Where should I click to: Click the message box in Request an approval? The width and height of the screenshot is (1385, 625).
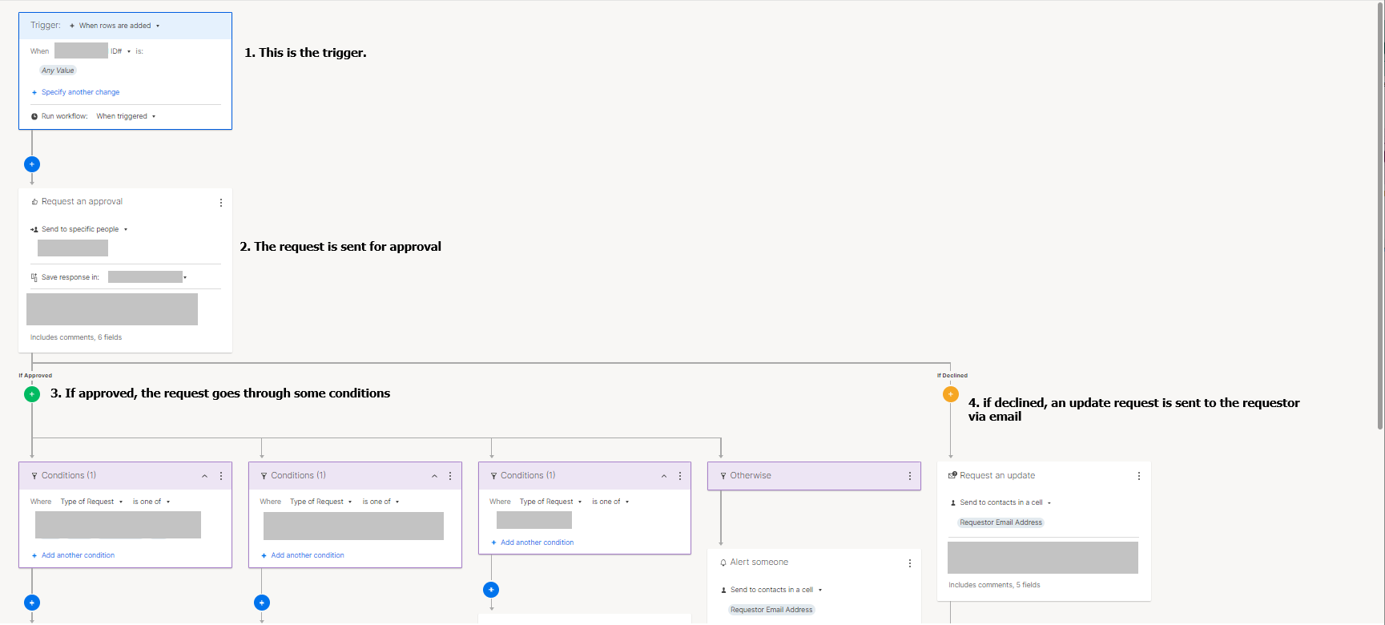pos(112,309)
